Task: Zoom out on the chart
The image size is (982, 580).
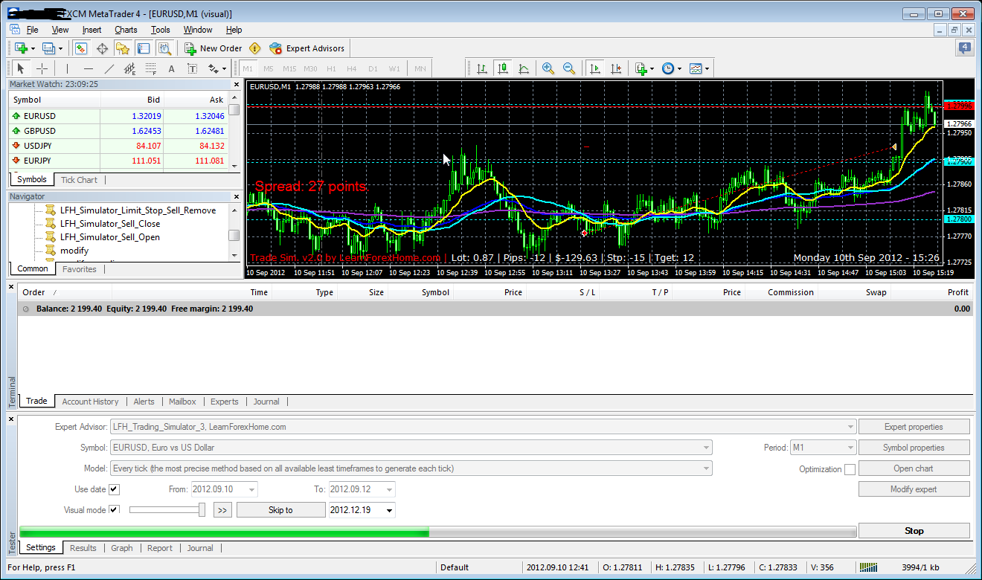Action: coord(569,68)
